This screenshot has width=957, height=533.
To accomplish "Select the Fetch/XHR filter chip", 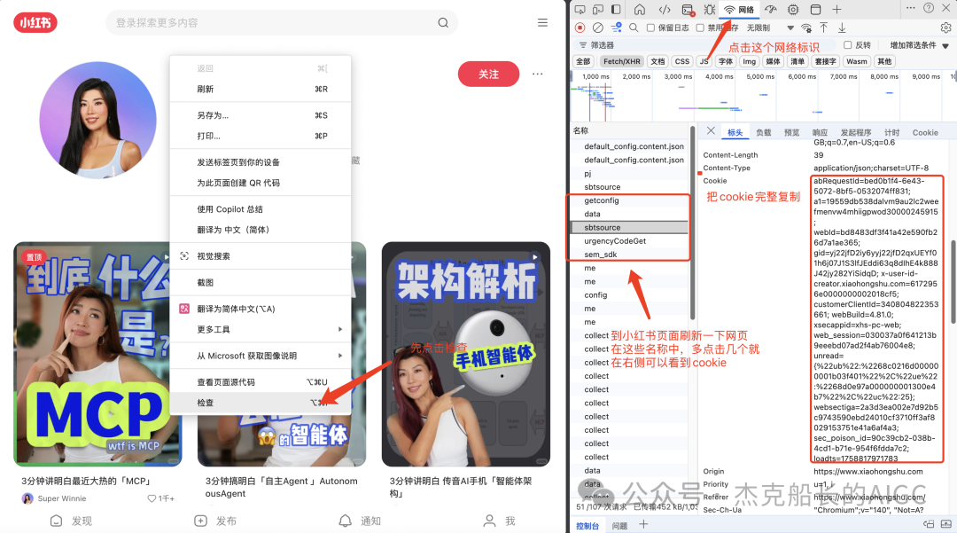I will coord(621,61).
